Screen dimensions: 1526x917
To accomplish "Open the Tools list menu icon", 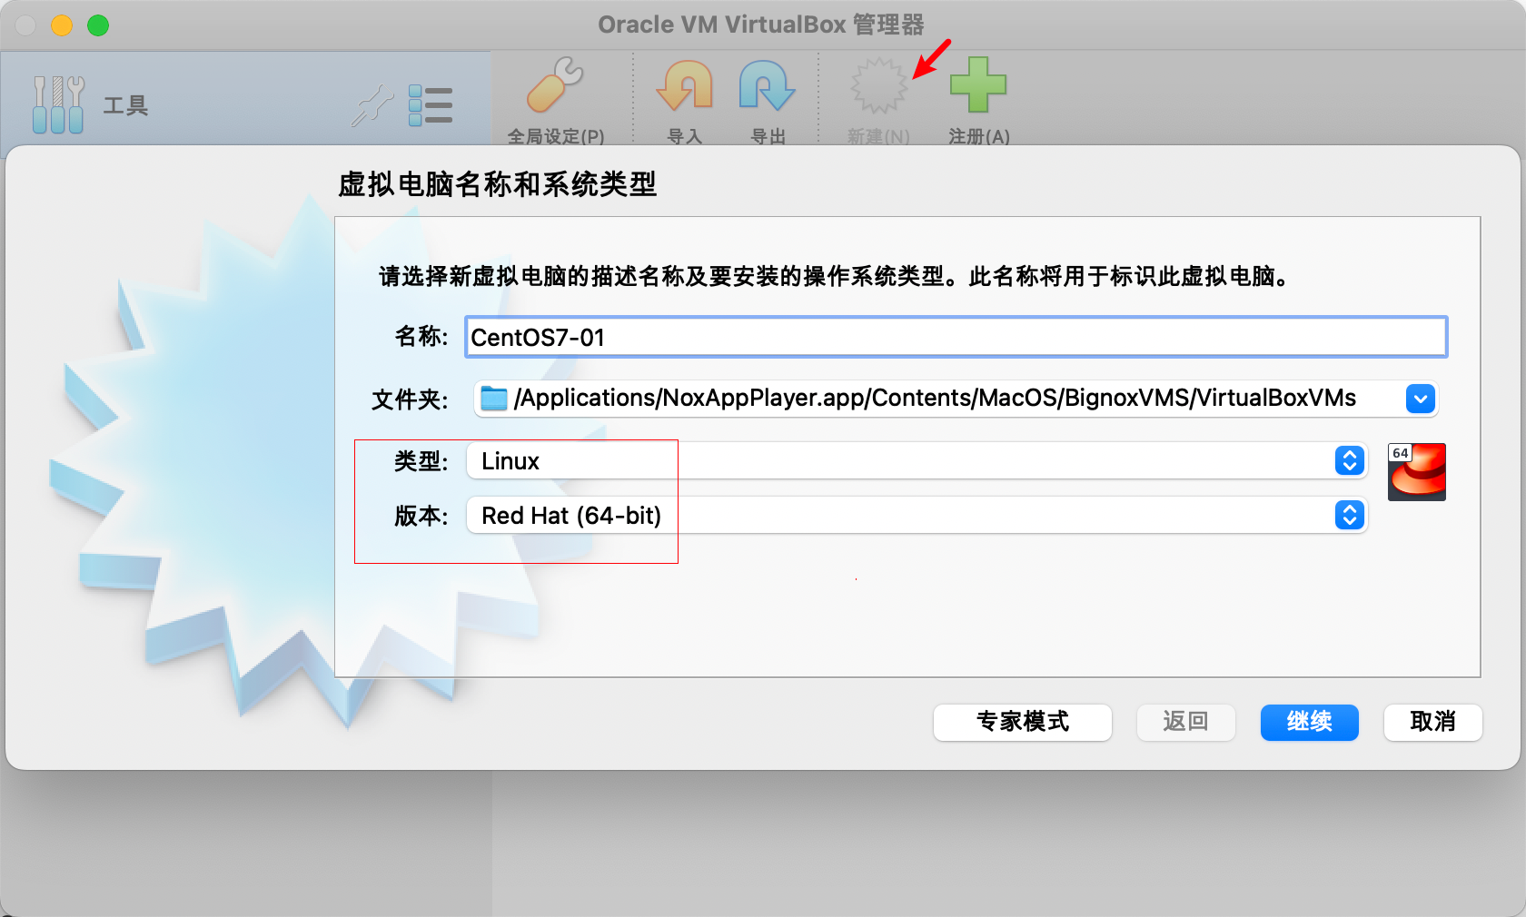I will tap(431, 105).
